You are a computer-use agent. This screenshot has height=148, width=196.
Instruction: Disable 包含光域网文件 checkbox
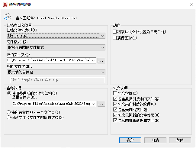click(x=115, y=110)
